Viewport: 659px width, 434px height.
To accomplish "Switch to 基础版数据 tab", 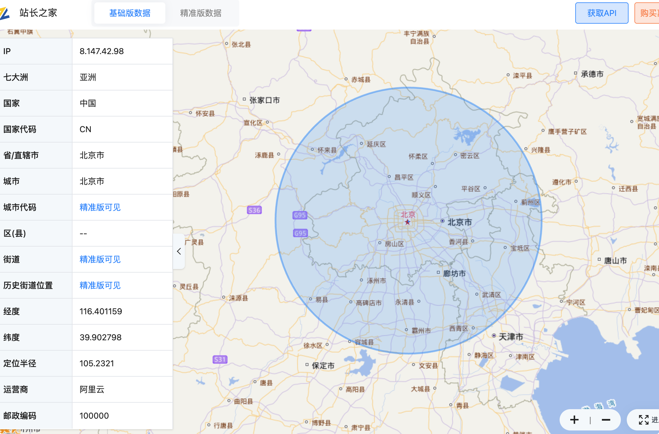I will coord(130,13).
